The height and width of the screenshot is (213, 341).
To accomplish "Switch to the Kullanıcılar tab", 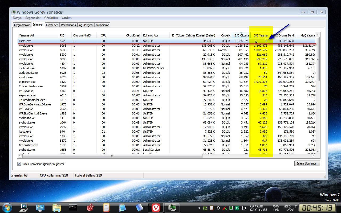I will (x=102, y=25).
